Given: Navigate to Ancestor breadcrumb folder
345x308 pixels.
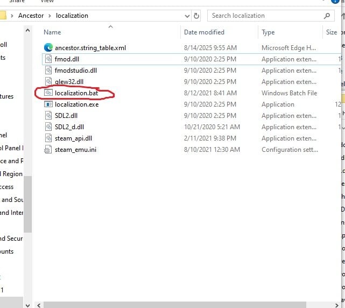Looking at the screenshot, I should click(x=31, y=16).
